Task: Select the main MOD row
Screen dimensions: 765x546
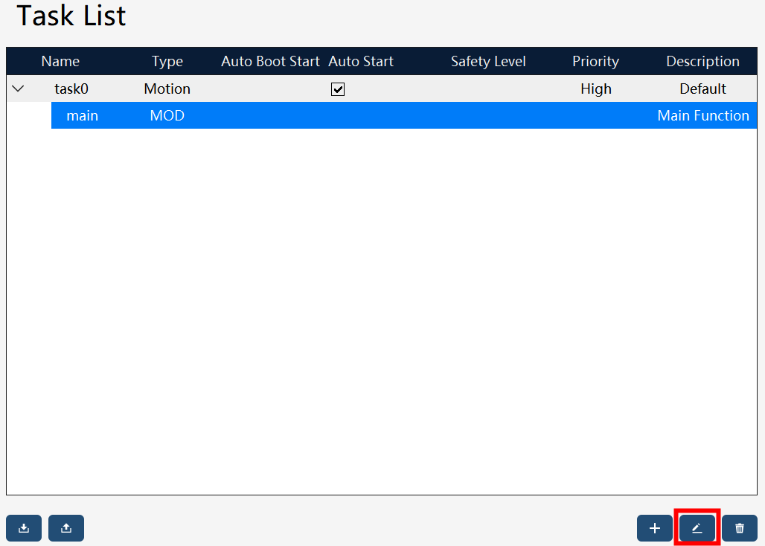Action: click(x=404, y=115)
